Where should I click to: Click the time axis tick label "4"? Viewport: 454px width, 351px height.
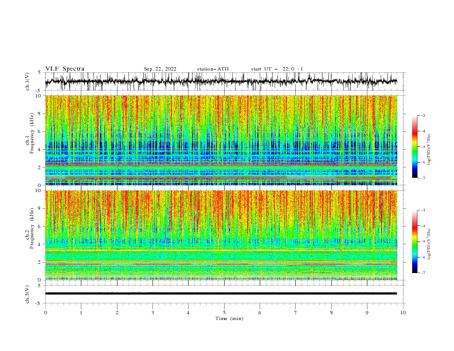[188, 313]
